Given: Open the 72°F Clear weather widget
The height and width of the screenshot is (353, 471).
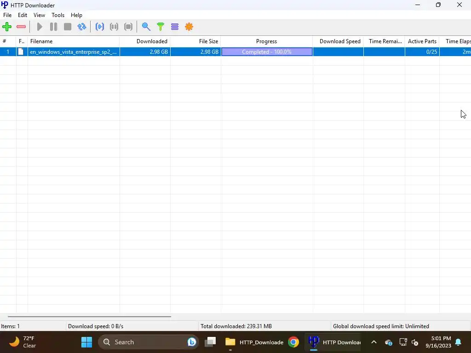Looking at the screenshot, I should tap(23, 342).
